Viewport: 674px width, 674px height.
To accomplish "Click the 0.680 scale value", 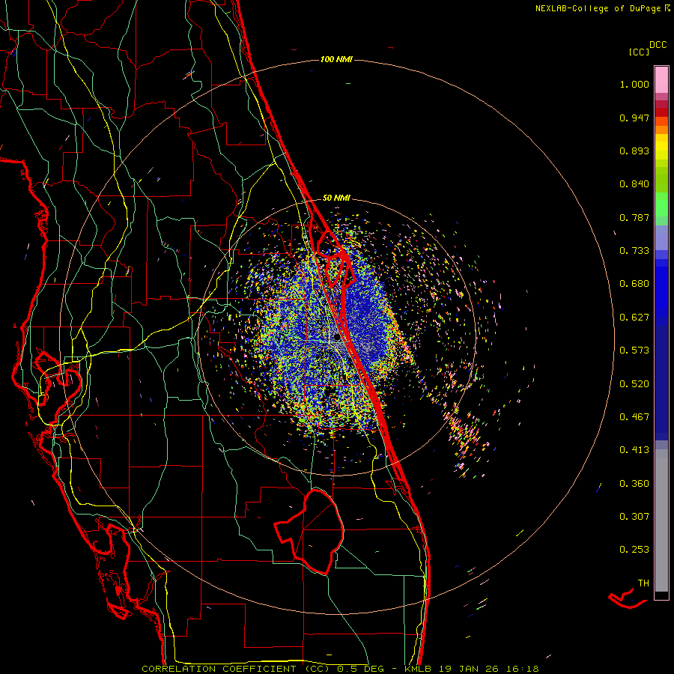I will pyautogui.click(x=634, y=284).
